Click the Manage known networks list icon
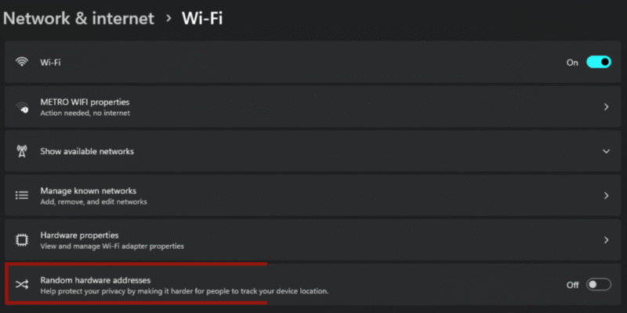 tap(22, 195)
